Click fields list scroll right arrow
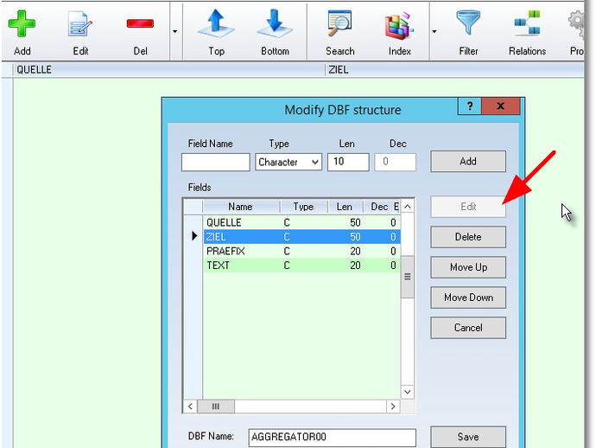The image size is (596, 448). tap(393, 406)
